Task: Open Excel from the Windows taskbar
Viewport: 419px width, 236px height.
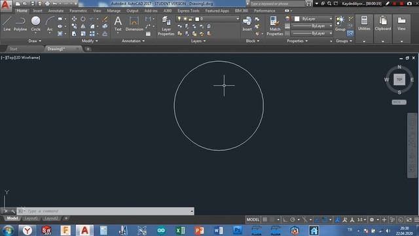Action: [x=180, y=230]
